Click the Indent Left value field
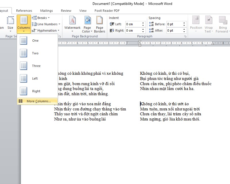Viewport: 230px width, 184px height. [x=134, y=24]
